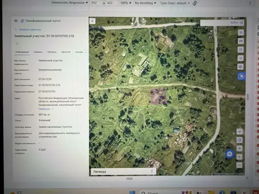Click the share icon on the map toolbar

click(x=241, y=58)
